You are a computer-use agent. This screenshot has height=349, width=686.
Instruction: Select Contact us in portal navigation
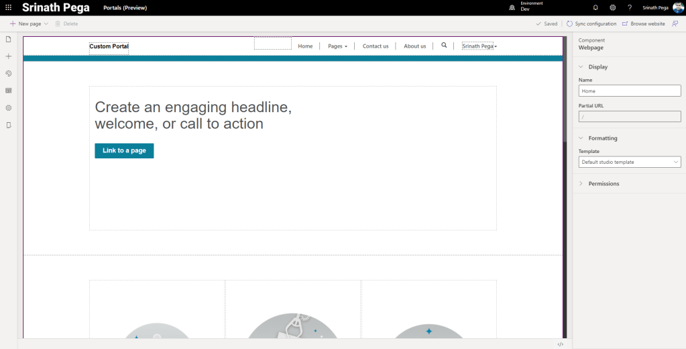click(376, 46)
